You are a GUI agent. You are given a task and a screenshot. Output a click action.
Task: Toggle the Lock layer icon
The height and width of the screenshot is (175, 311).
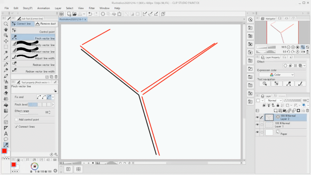[x=278, y=105]
